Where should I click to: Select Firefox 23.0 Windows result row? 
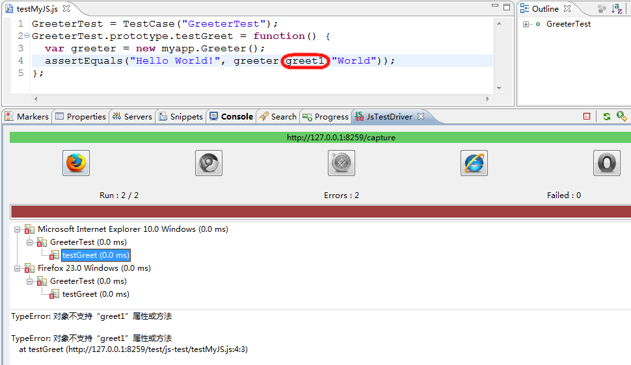point(94,268)
